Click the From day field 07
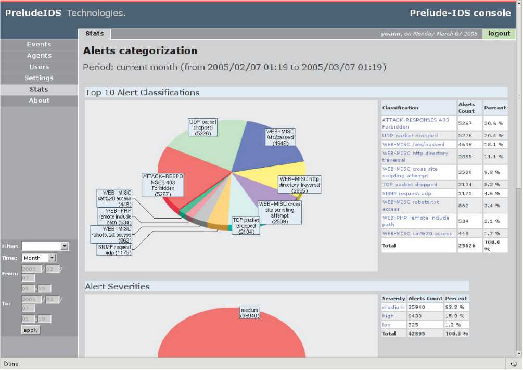 (x=28, y=278)
